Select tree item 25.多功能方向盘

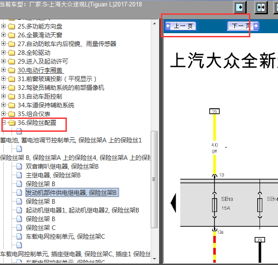coord(40,26)
